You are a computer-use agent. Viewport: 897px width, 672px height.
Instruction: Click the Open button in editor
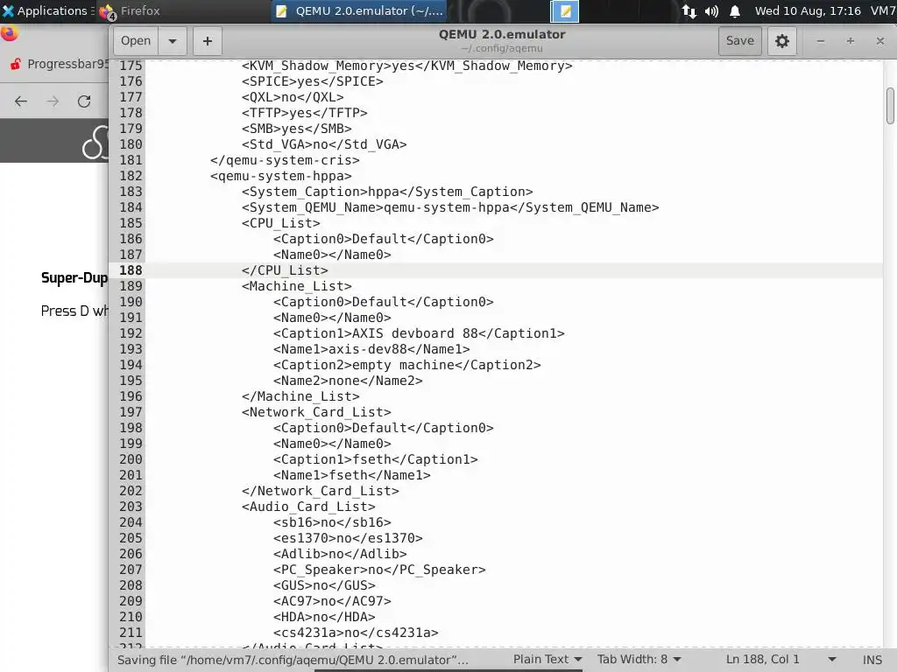coord(136,41)
